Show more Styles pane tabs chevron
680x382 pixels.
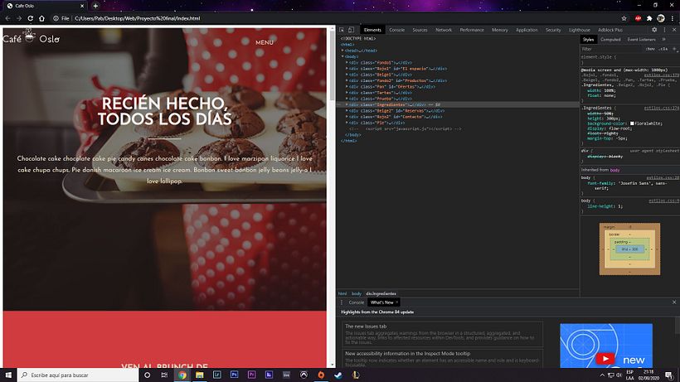[x=663, y=40]
